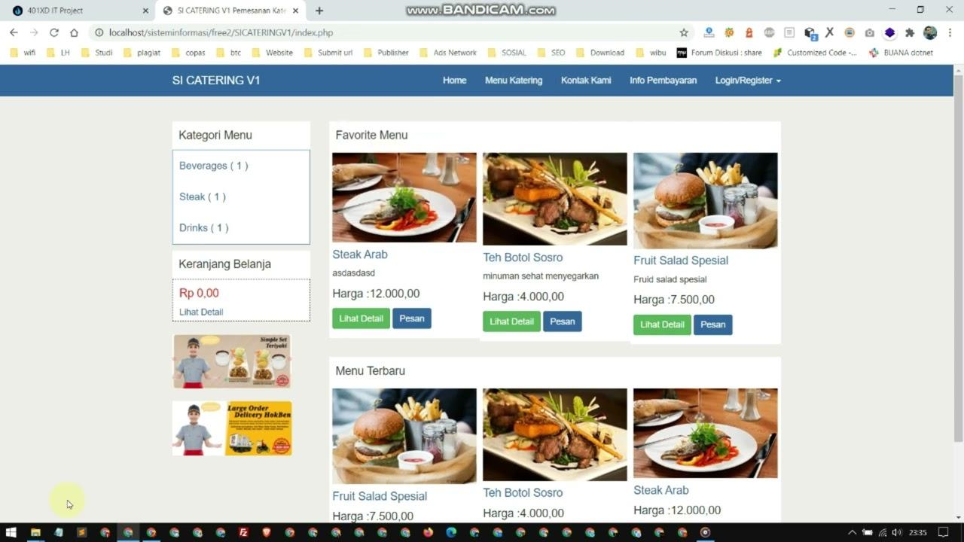Open the Submit url bookmark folder
The height and width of the screenshot is (542, 964).
tap(328, 53)
